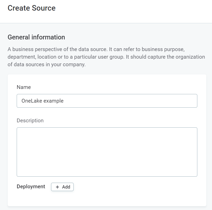212x210 pixels.
Task: Select the text OneLake example
Action: (42, 101)
